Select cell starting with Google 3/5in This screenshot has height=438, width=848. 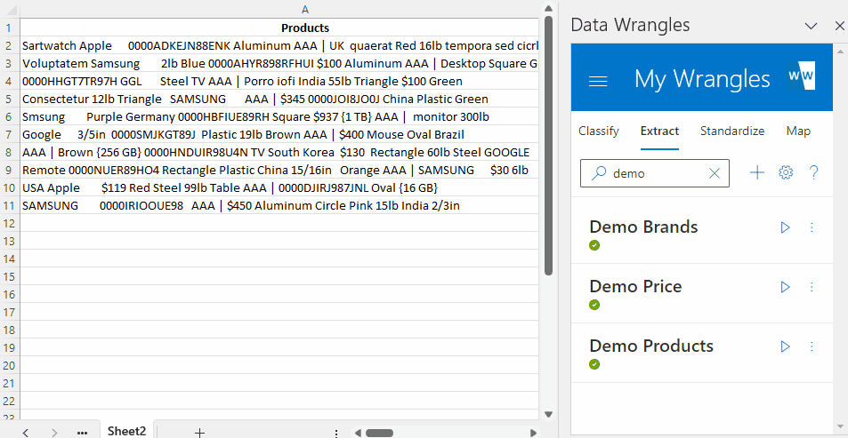coord(279,134)
